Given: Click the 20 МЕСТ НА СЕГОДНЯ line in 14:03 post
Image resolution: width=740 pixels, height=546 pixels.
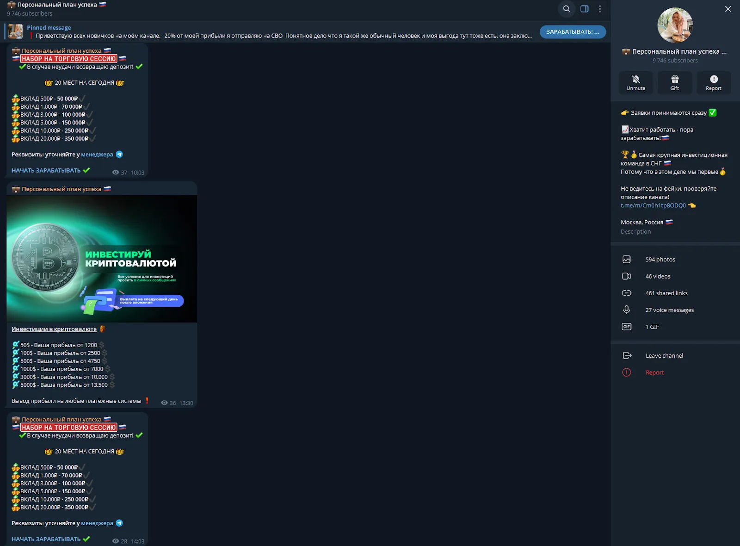Looking at the screenshot, I should [85, 452].
